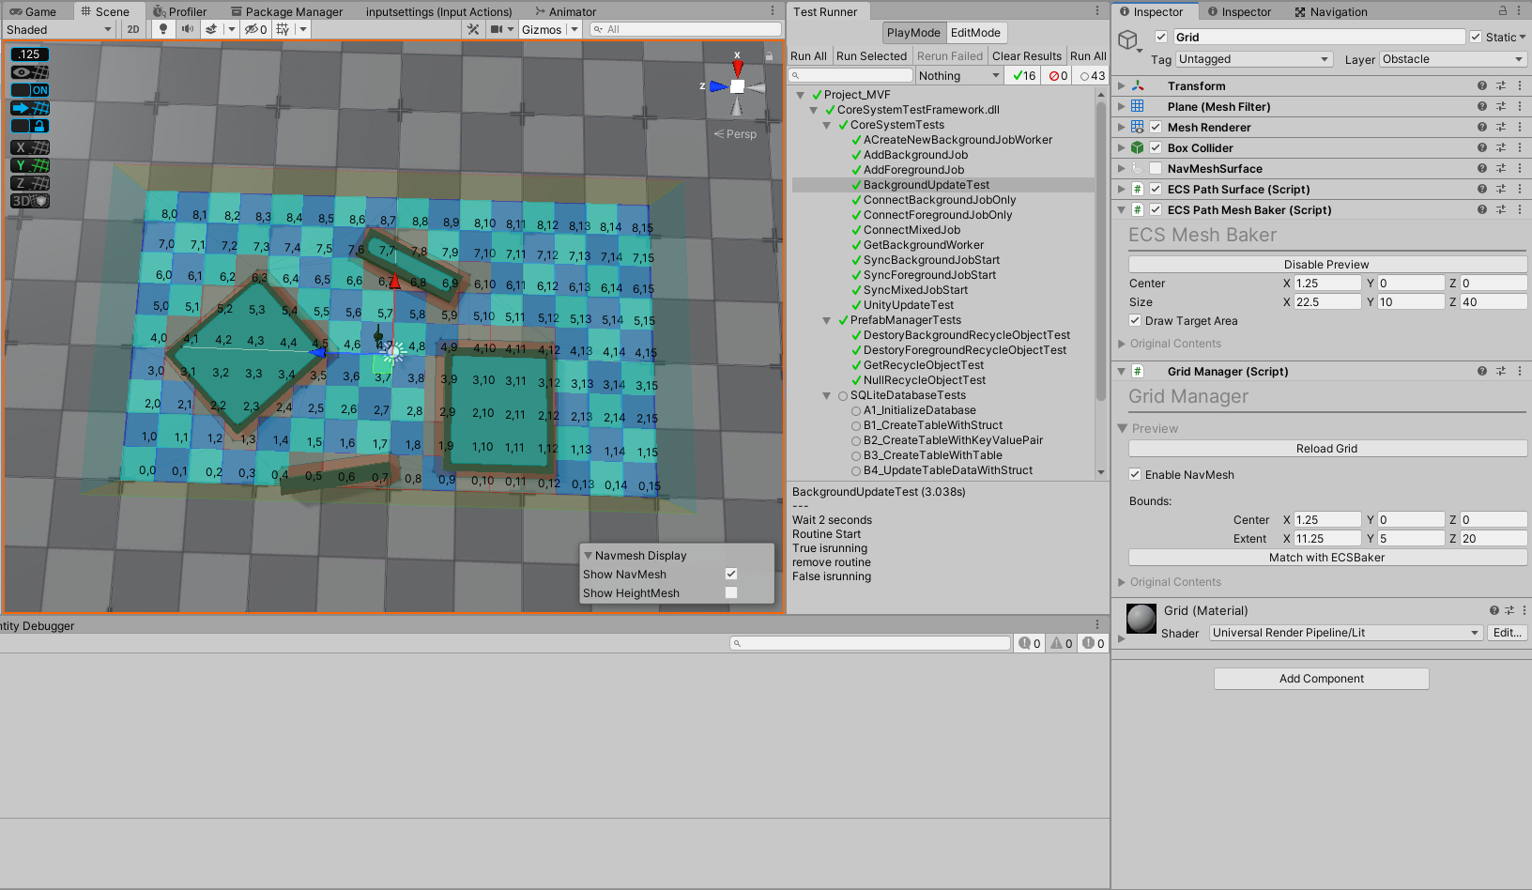Select ProGrids 3D perspective grid icon

point(30,201)
